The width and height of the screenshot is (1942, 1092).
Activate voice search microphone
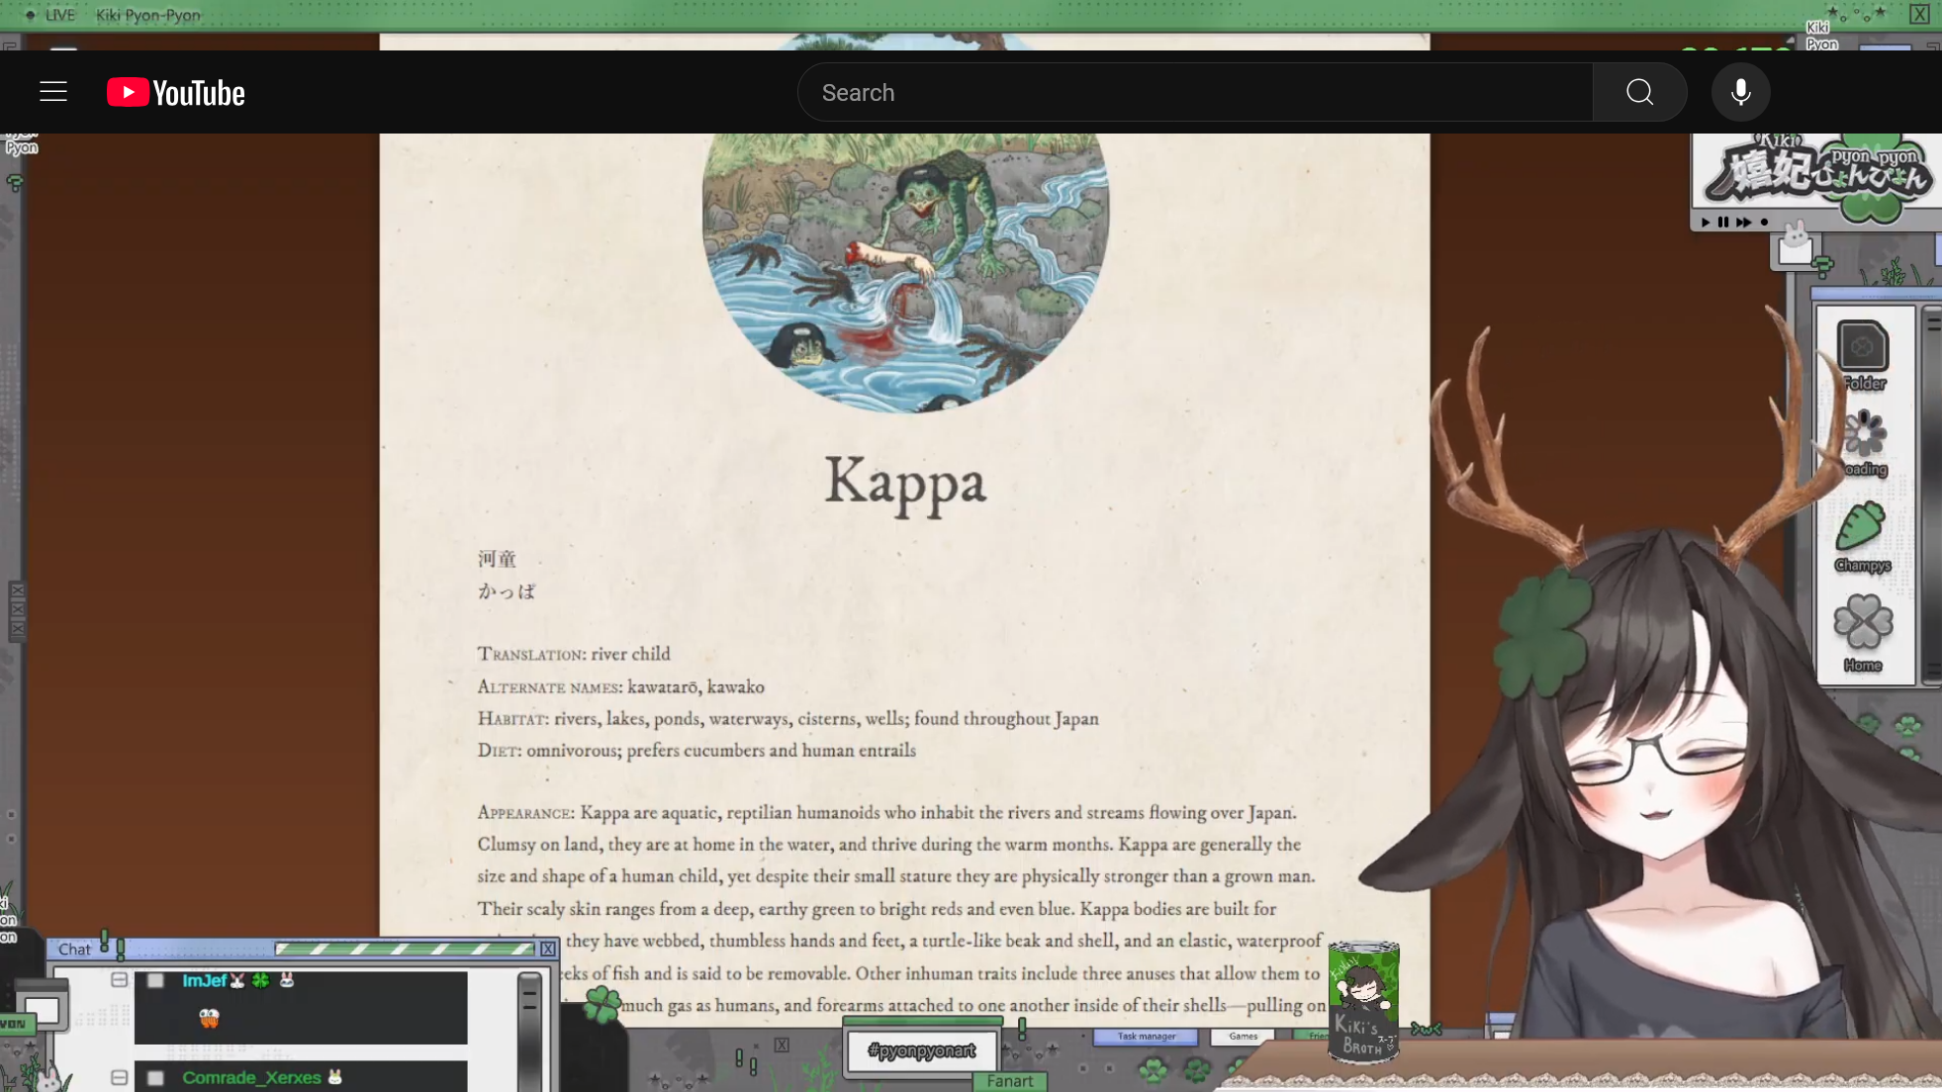coord(1740,92)
